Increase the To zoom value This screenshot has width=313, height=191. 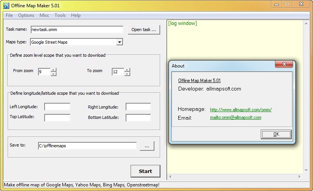127,70
